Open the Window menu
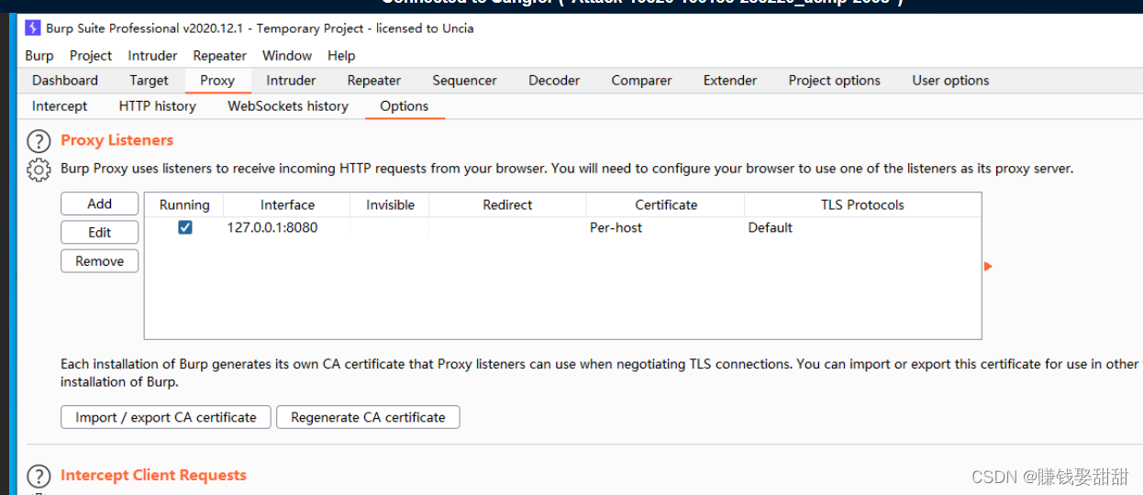 287,56
